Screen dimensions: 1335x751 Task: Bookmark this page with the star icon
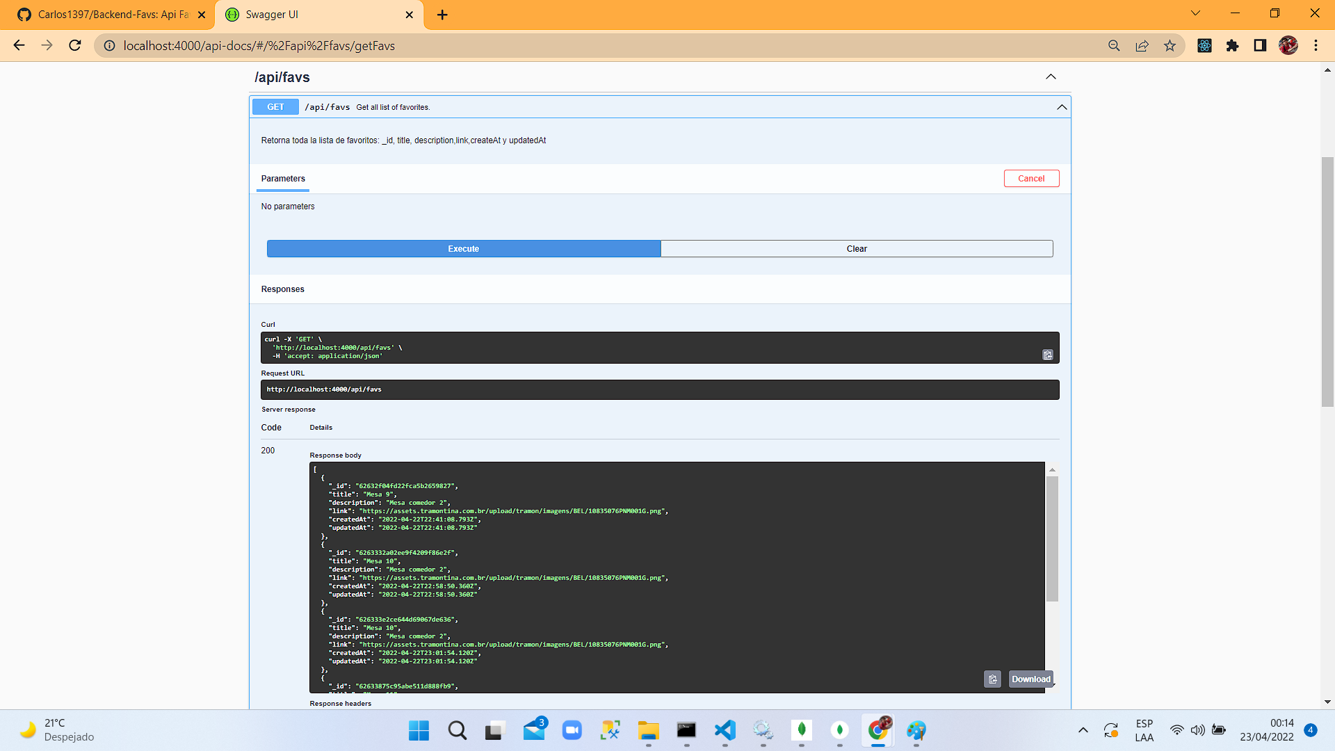pyautogui.click(x=1170, y=46)
